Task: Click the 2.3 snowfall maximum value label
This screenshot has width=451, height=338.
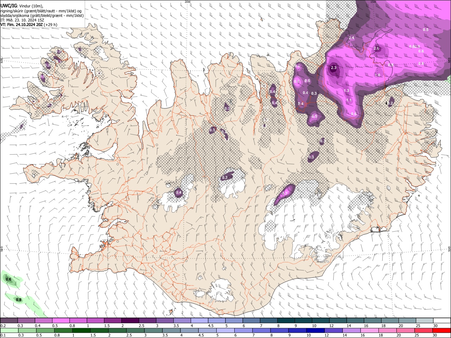Action: pyautogui.click(x=334, y=68)
